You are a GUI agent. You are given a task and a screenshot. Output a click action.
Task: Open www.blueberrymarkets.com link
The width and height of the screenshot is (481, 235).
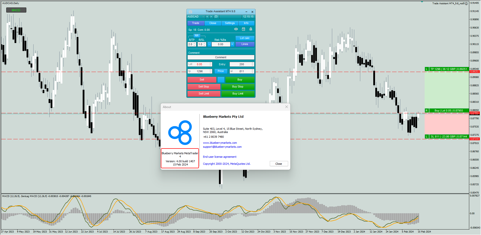click(x=220, y=143)
